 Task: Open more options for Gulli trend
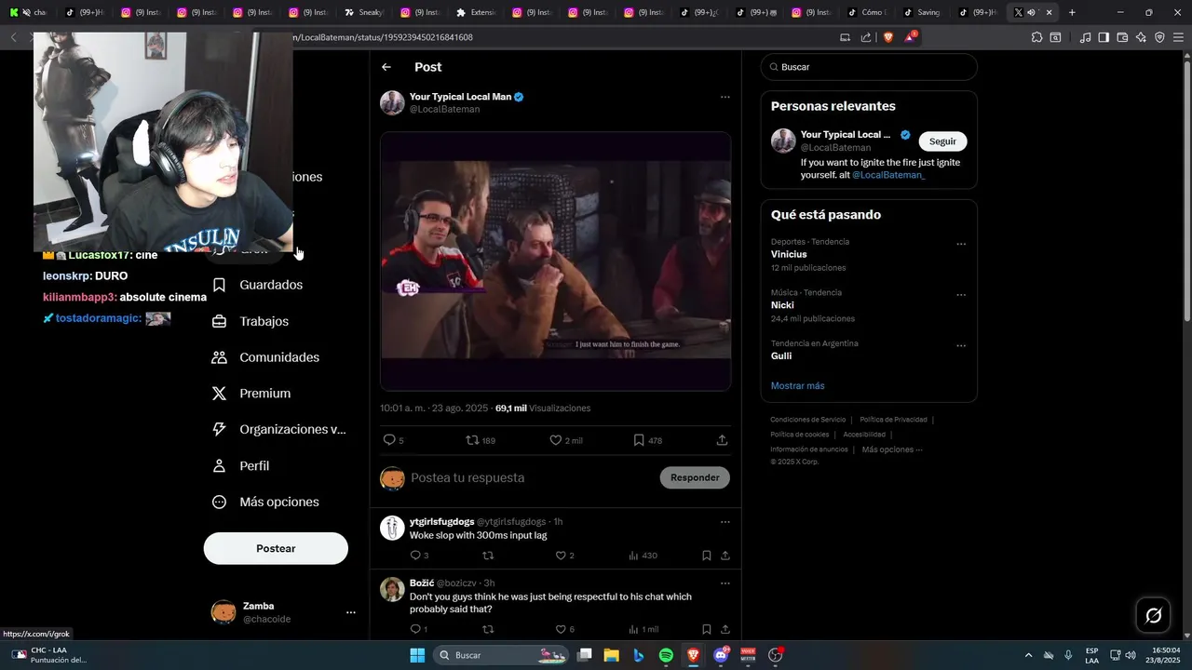[x=961, y=346]
